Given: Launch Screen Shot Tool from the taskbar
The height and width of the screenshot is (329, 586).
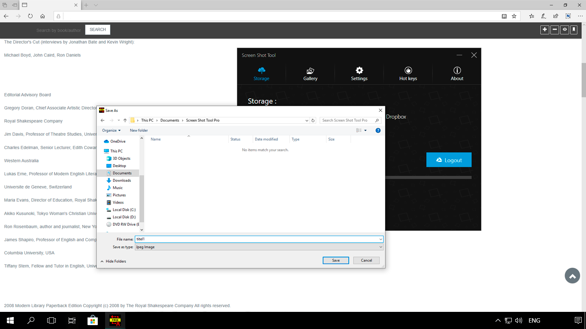Looking at the screenshot, I should (x=115, y=320).
